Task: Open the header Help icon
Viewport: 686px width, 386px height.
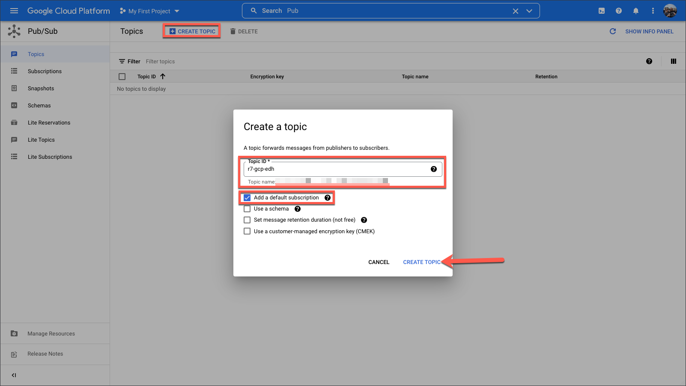Action: pos(619,11)
